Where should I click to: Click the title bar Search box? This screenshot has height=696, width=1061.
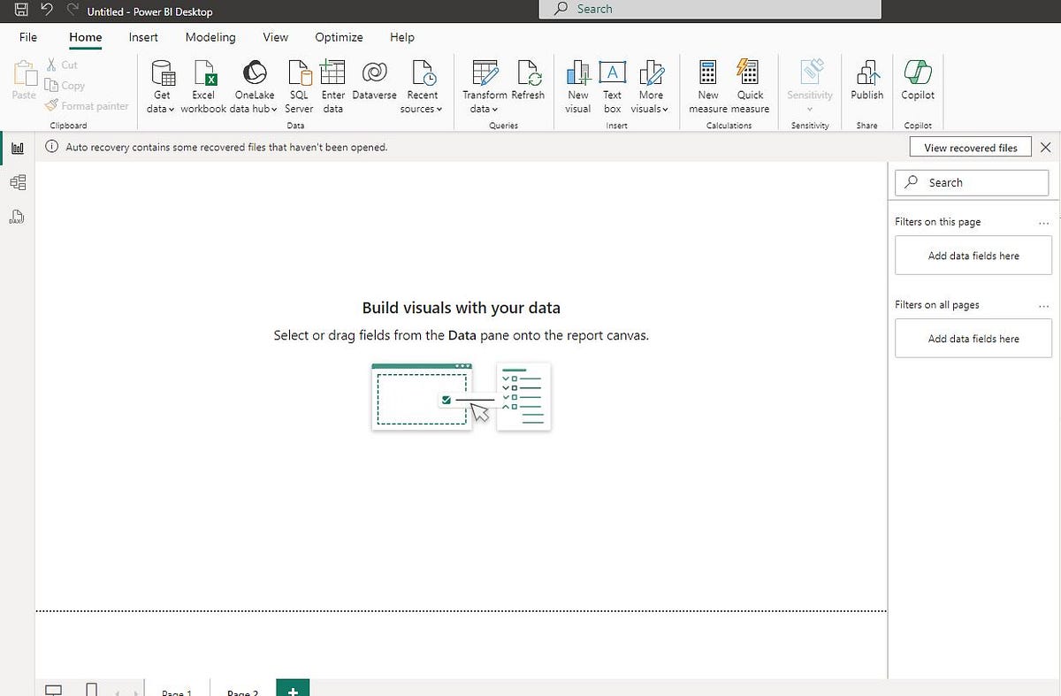pyautogui.click(x=710, y=9)
